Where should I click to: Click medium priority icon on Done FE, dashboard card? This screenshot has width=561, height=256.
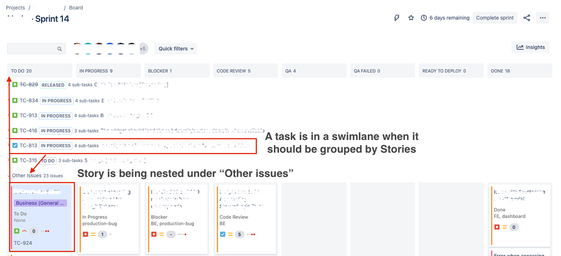point(504,227)
